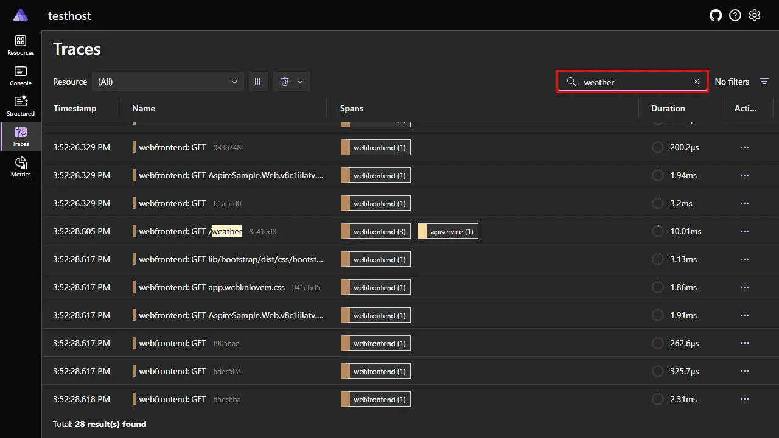Screen dimensions: 779x438
Task: Open the Resource (All) dropdown
Action: (167, 81)
